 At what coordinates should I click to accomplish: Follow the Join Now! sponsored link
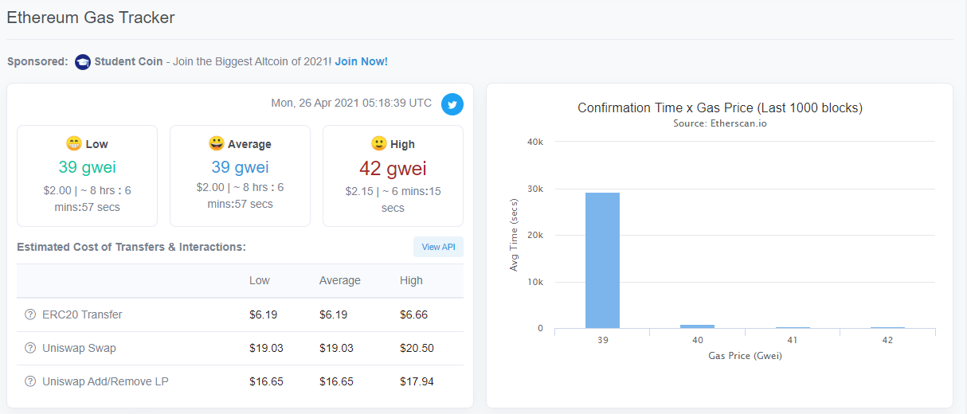361,61
